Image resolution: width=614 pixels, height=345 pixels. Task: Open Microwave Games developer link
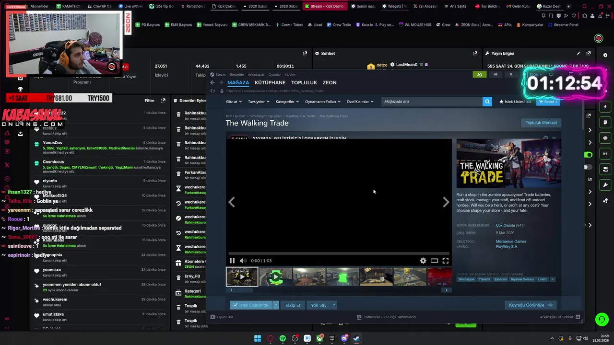pyautogui.click(x=511, y=241)
